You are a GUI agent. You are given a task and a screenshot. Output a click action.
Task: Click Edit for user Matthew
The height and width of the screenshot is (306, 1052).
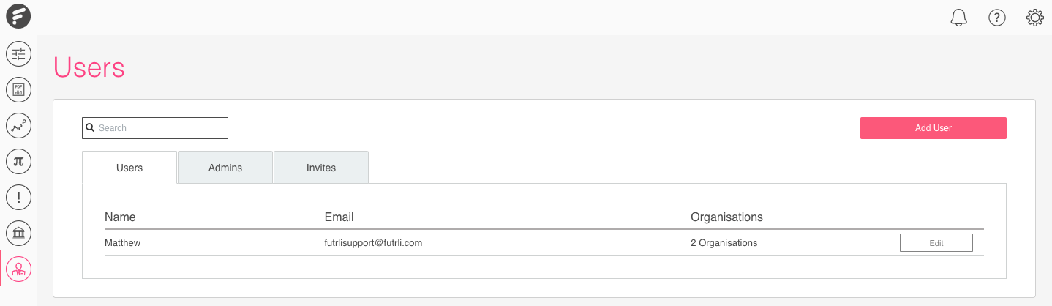tap(936, 243)
